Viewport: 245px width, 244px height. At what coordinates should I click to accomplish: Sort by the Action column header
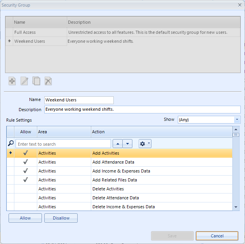point(162,132)
